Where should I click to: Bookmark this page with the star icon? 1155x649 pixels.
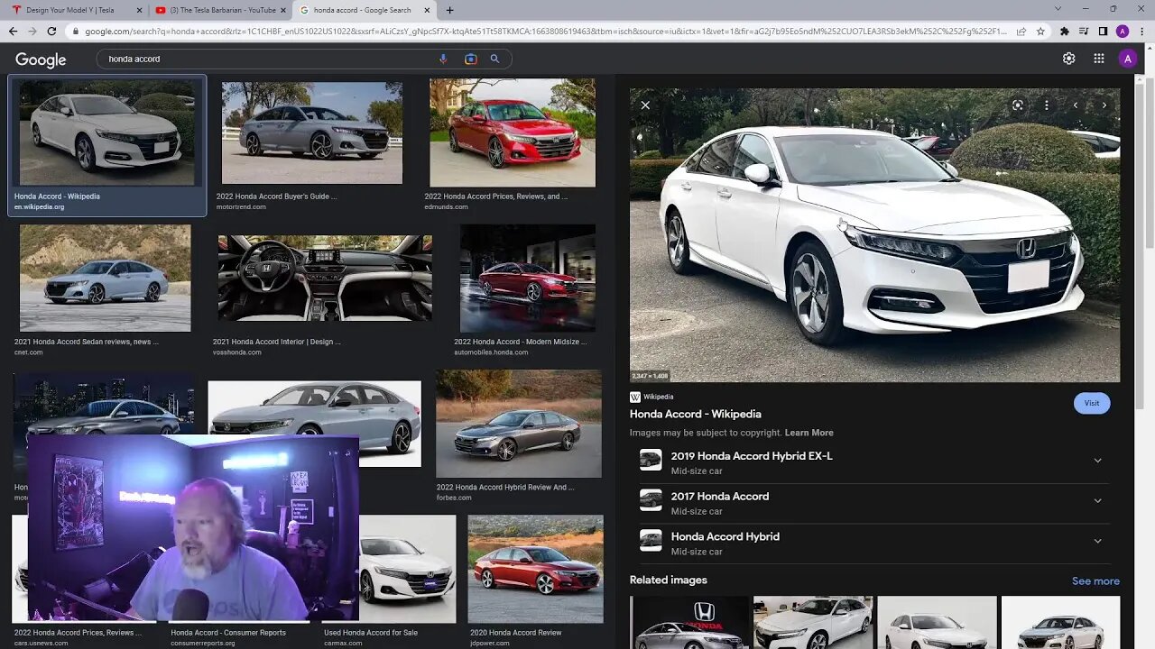coord(1040,31)
